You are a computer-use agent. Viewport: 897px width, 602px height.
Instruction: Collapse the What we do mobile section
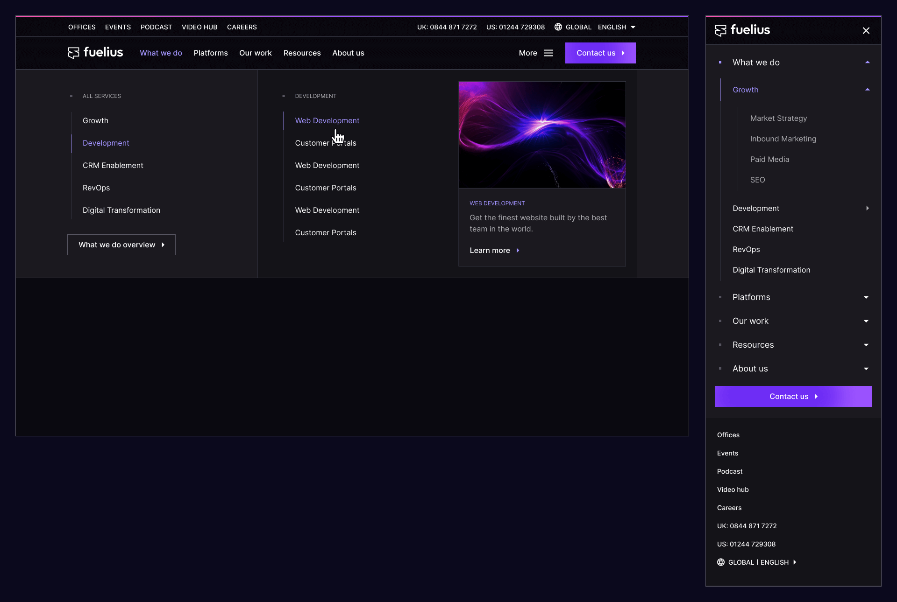pyautogui.click(x=867, y=63)
